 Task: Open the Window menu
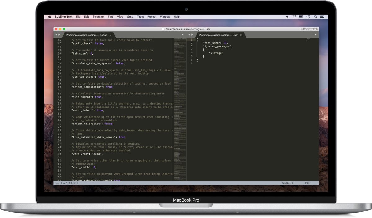tap(165, 17)
